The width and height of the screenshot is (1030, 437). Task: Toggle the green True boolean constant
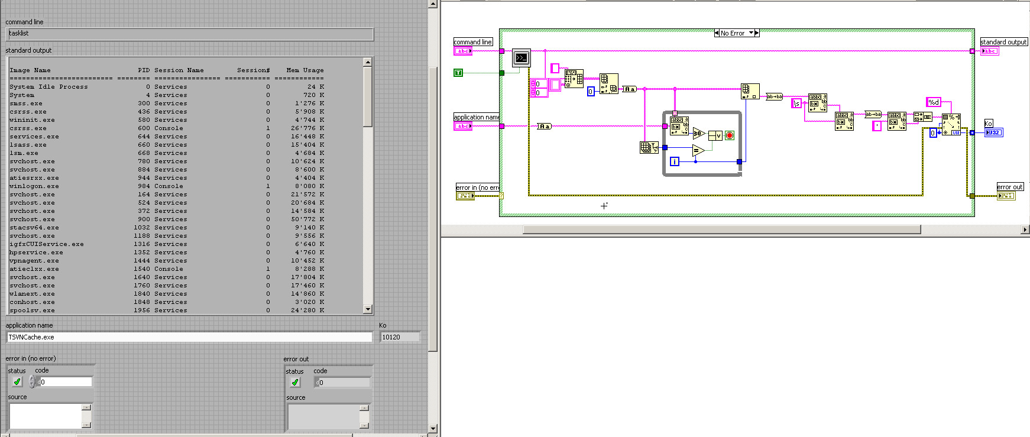458,73
